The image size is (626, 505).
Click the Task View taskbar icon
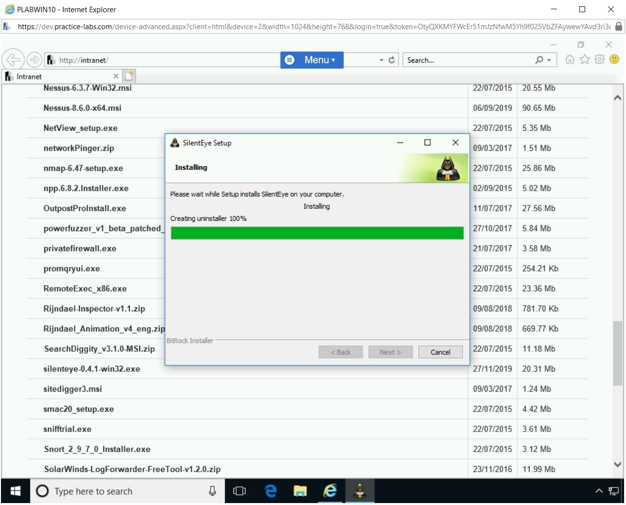(x=239, y=491)
